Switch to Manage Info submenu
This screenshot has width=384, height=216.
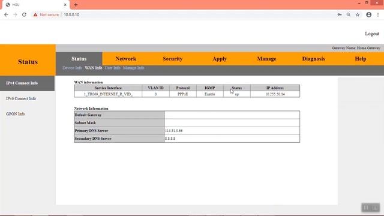(133, 68)
